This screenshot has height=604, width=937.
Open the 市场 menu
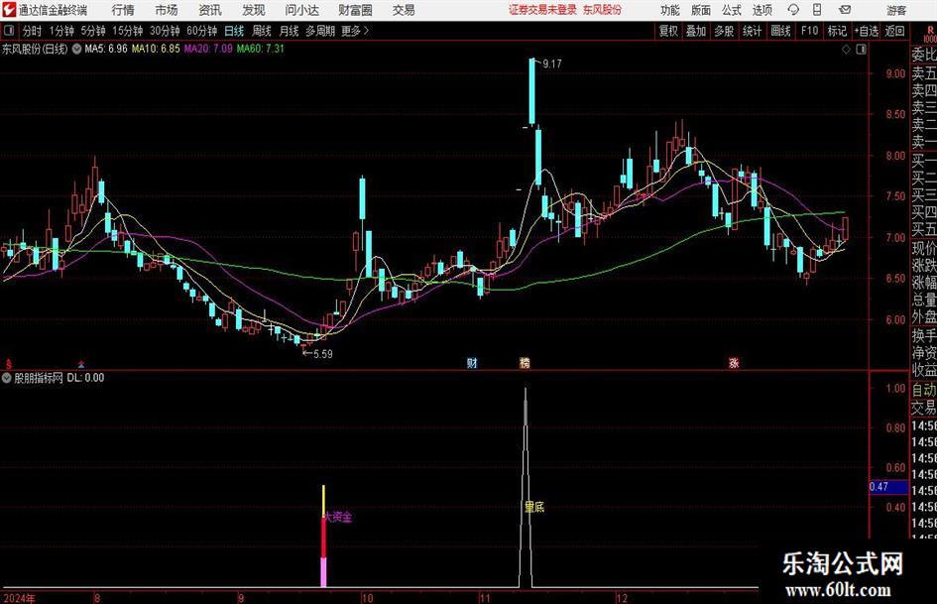(167, 10)
